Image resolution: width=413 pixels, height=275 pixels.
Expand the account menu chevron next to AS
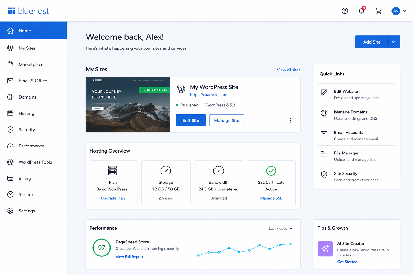pyautogui.click(x=404, y=11)
